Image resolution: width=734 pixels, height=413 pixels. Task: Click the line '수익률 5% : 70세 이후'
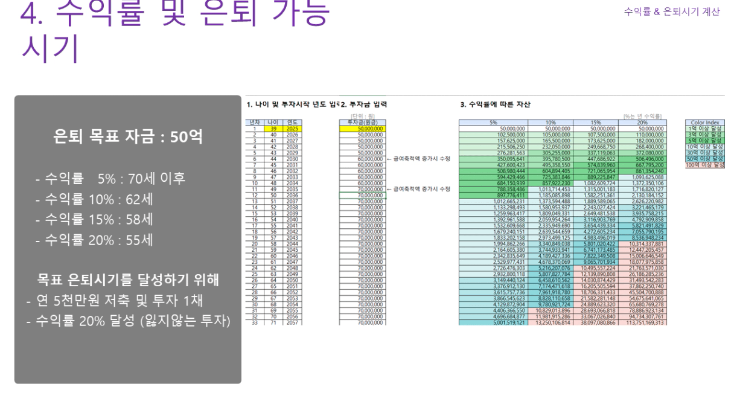pyautogui.click(x=110, y=178)
